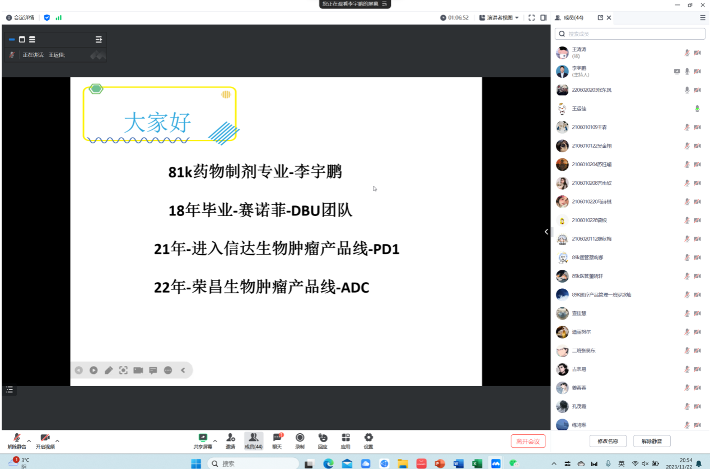Click the 邀请 invite icon
This screenshot has width=710, height=469.
tap(231, 440)
